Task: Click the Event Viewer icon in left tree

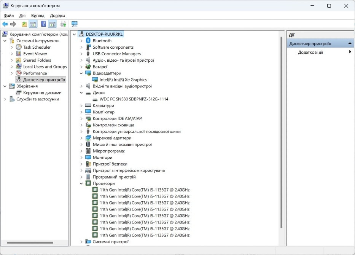Action: 19,54
